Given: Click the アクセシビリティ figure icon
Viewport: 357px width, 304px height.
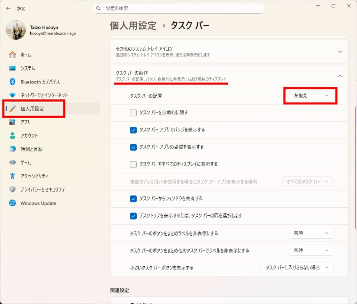Looking at the screenshot, I should 13,176.
